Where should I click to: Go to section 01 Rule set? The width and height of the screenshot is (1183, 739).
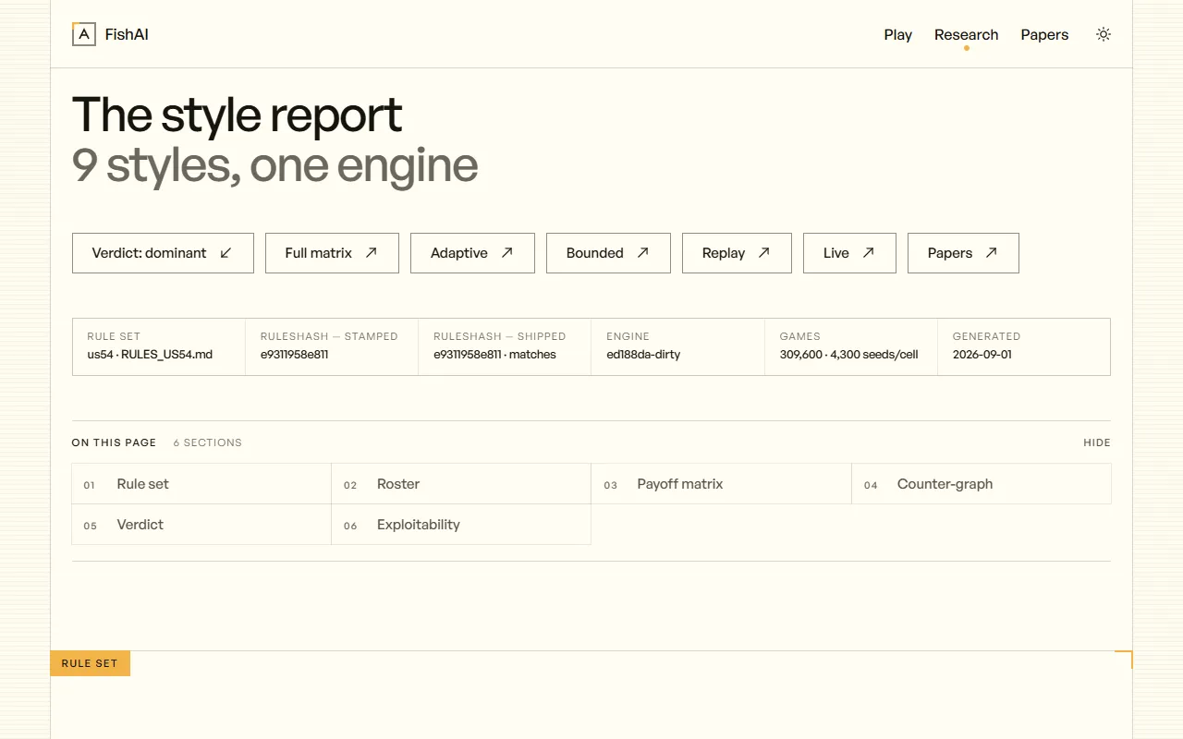201,484
